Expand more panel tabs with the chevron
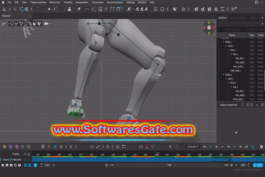 (262, 18)
